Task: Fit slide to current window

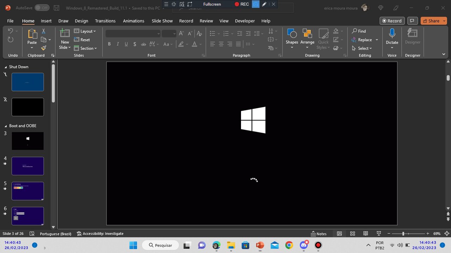Action: click(447, 234)
